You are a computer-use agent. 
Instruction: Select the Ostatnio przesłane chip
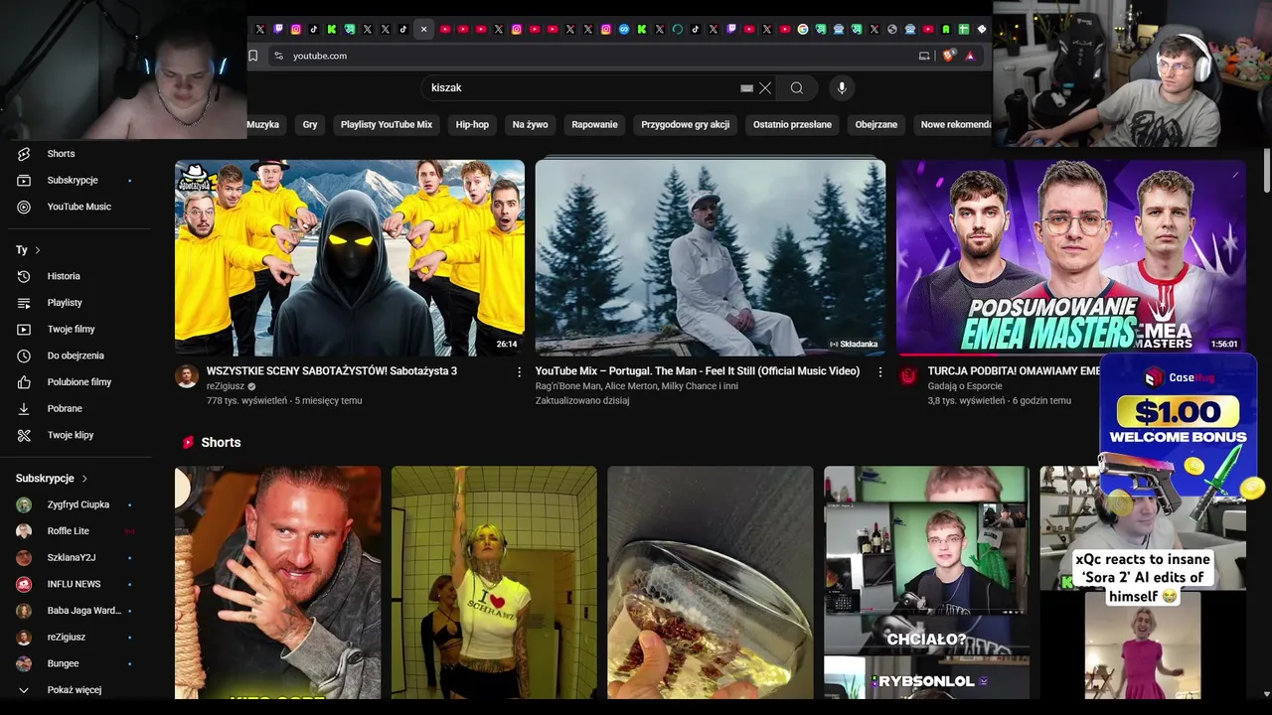792,124
